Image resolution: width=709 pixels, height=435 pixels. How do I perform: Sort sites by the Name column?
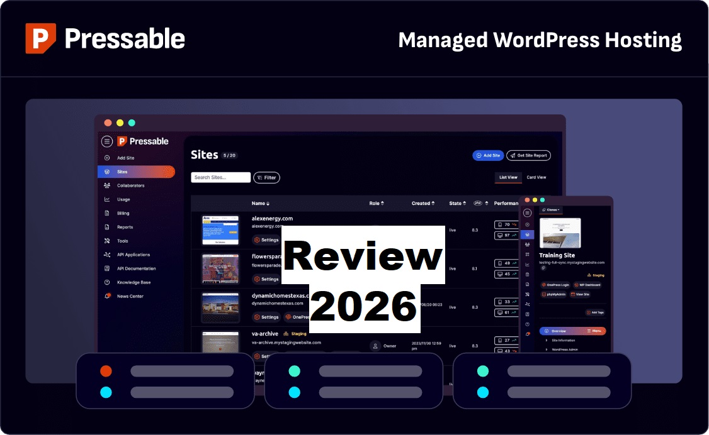coord(261,203)
